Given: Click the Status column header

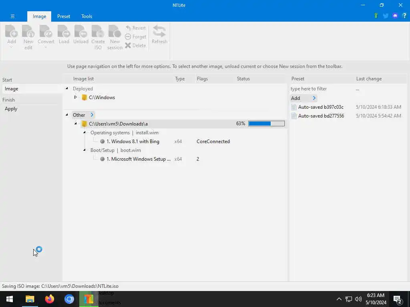Looking at the screenshot, I should (243, 79).
